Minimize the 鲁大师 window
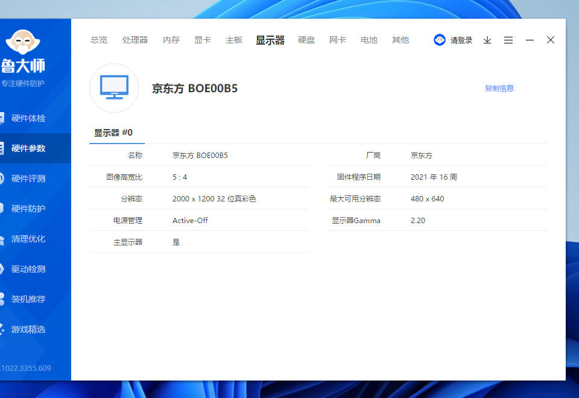Screen dimensions: 579x398 point(530,40)
